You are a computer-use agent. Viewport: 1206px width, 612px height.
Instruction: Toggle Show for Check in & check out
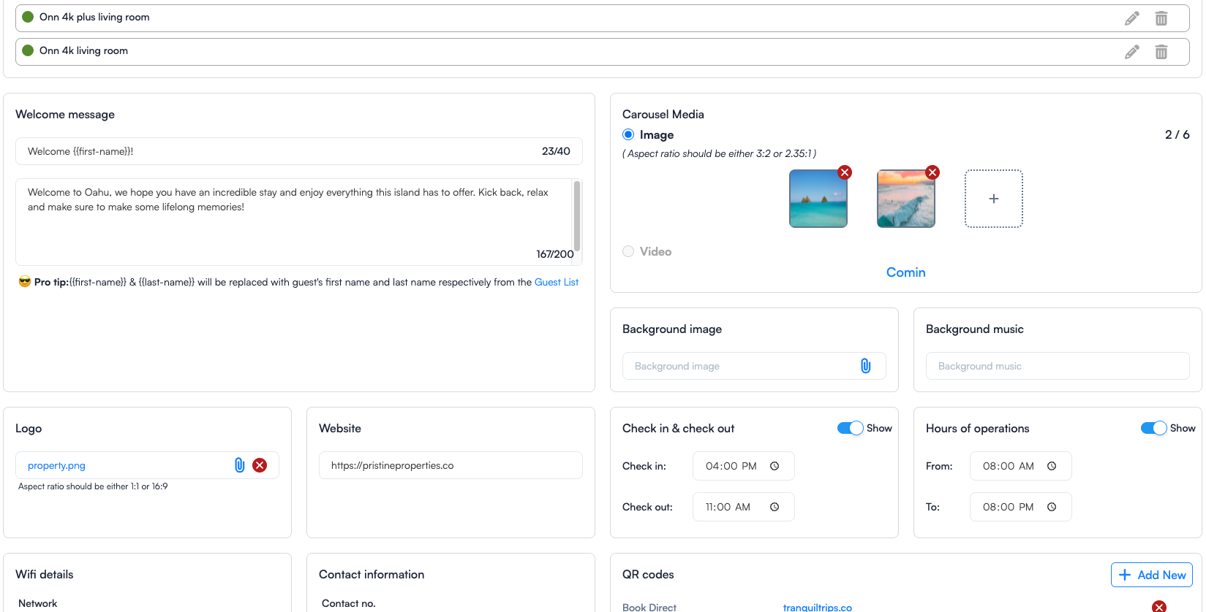tap(850, 428)
